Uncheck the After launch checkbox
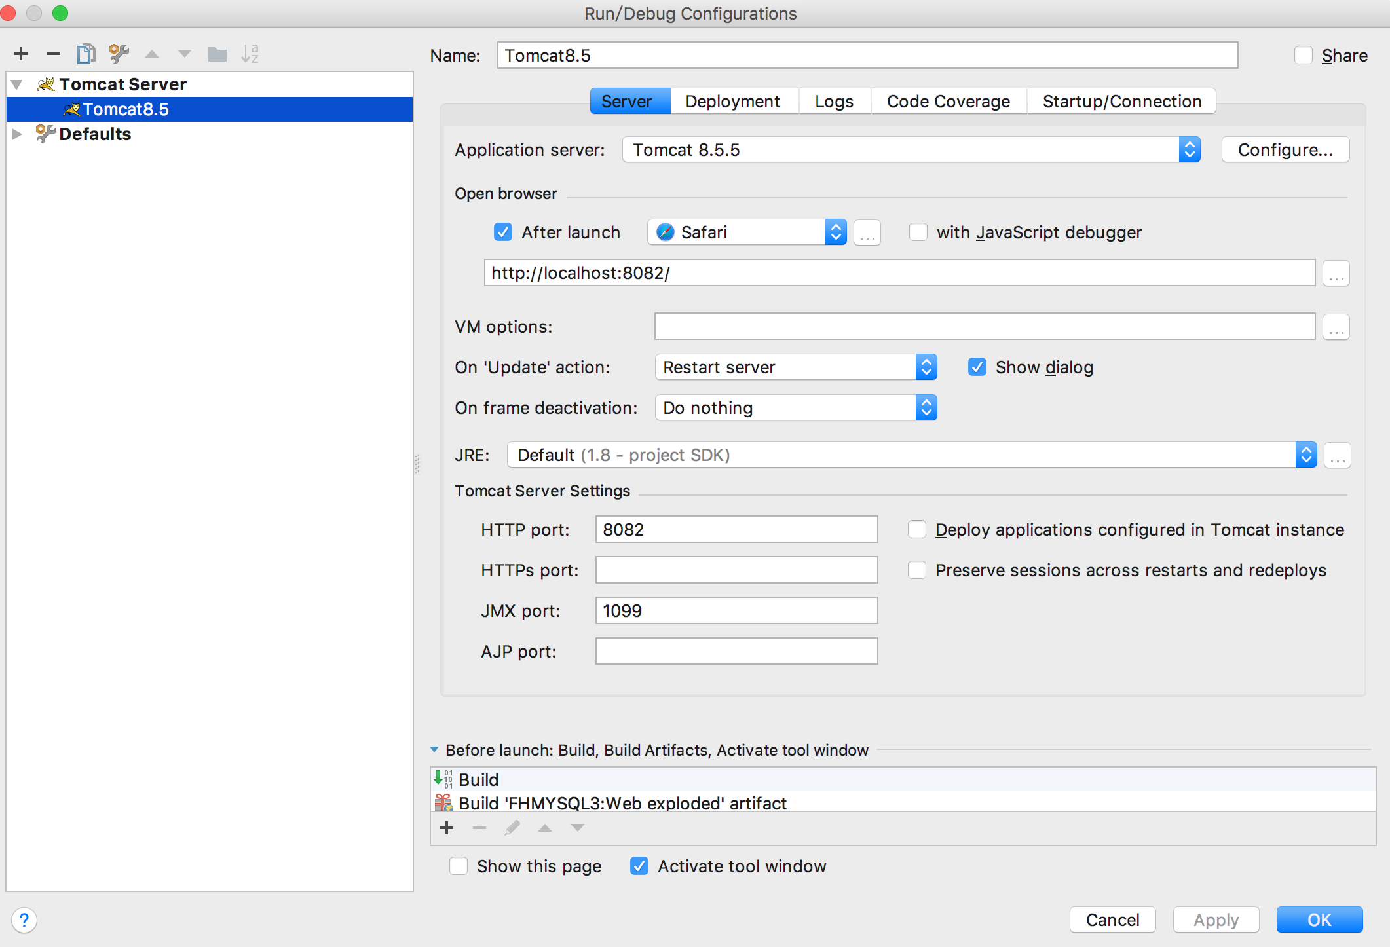 tap(503, 232)
